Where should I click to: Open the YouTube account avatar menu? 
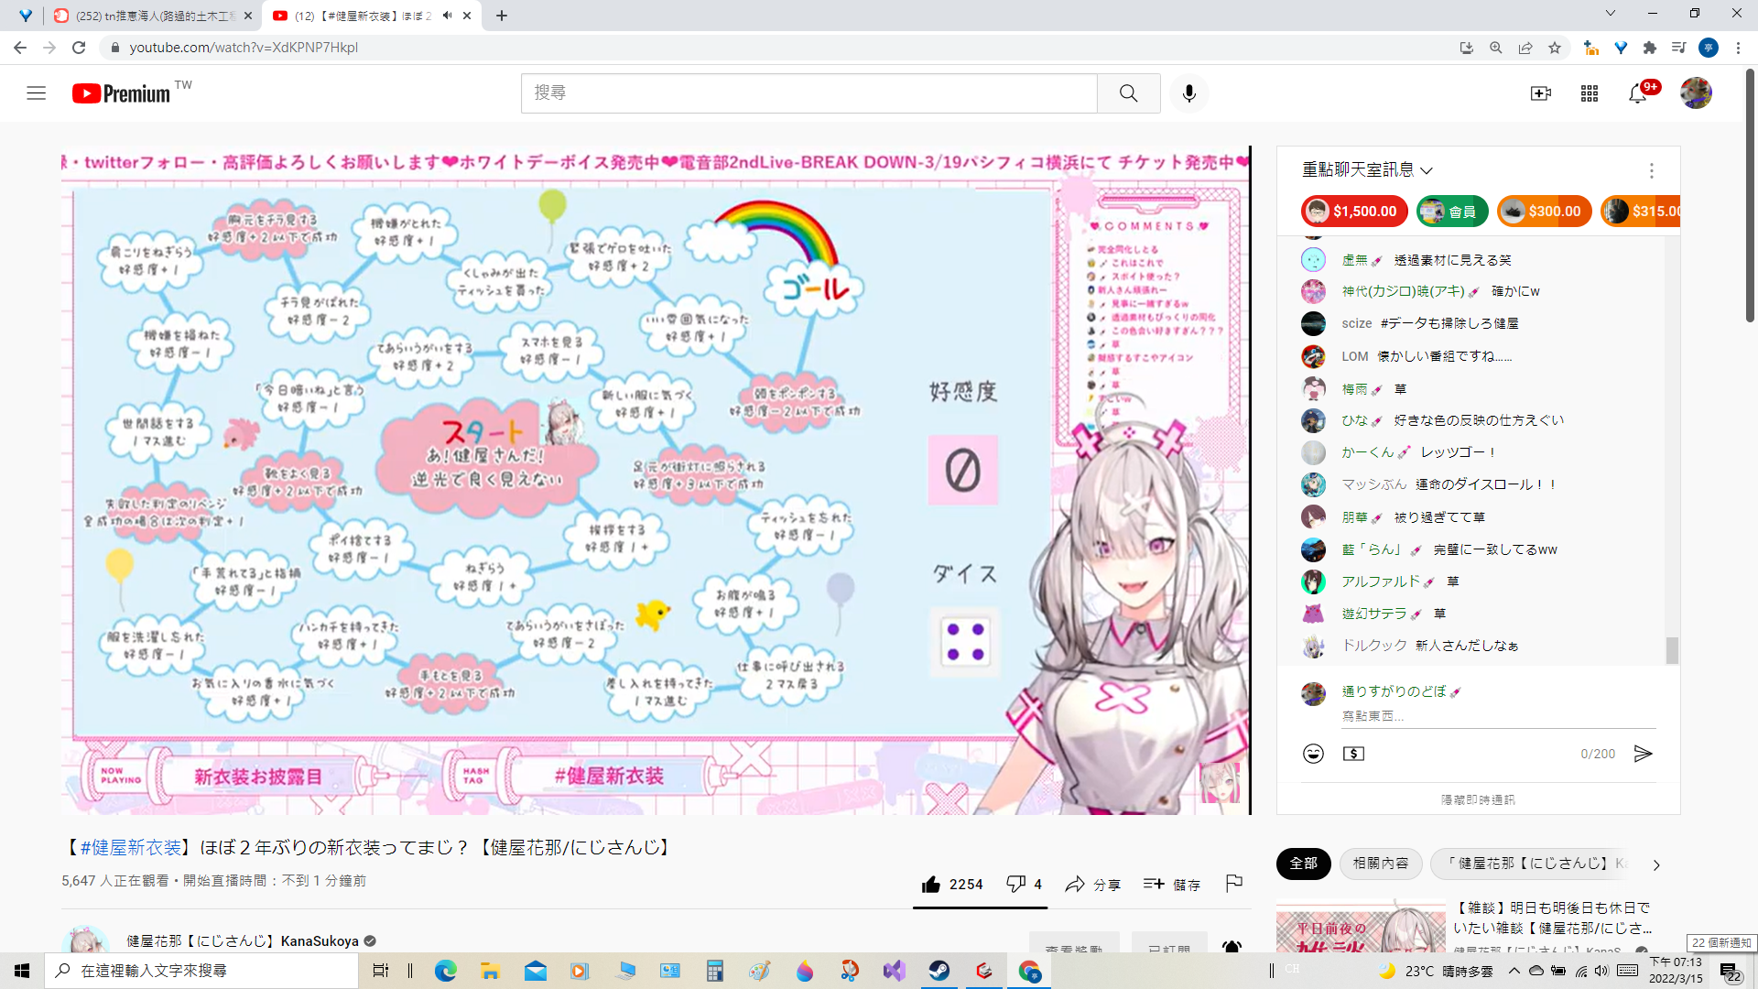tap(1696, 92)
